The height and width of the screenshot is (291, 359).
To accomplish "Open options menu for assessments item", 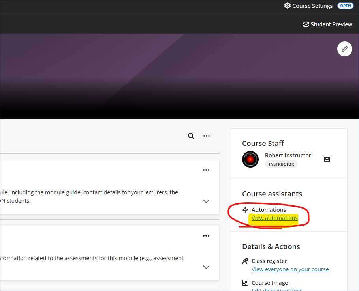I will (206, 236).
